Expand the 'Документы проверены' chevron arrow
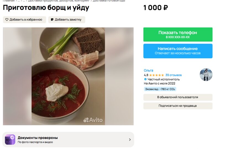 click(x=130, y=140)
